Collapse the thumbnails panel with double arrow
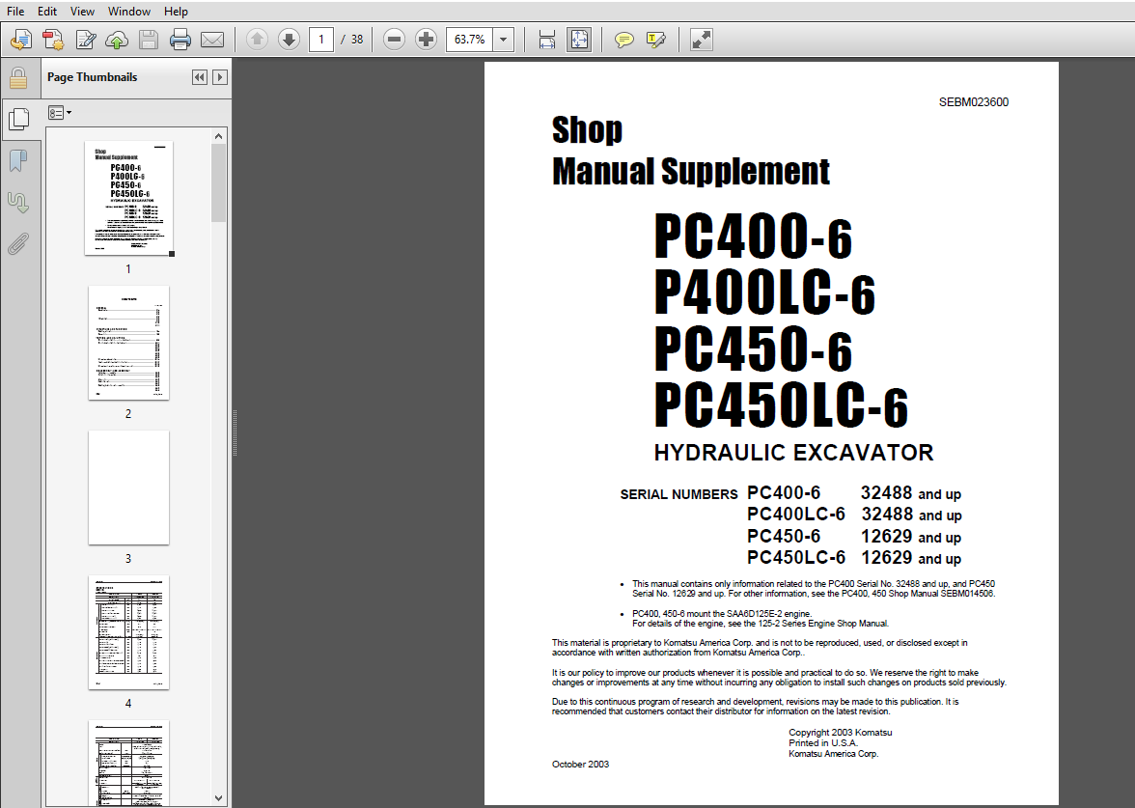The image size is (1135, 808). [x=200, y=77]
